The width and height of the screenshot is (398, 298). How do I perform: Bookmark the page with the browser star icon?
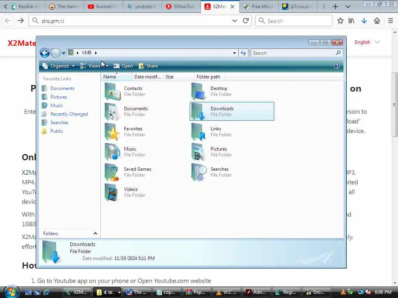340,21
